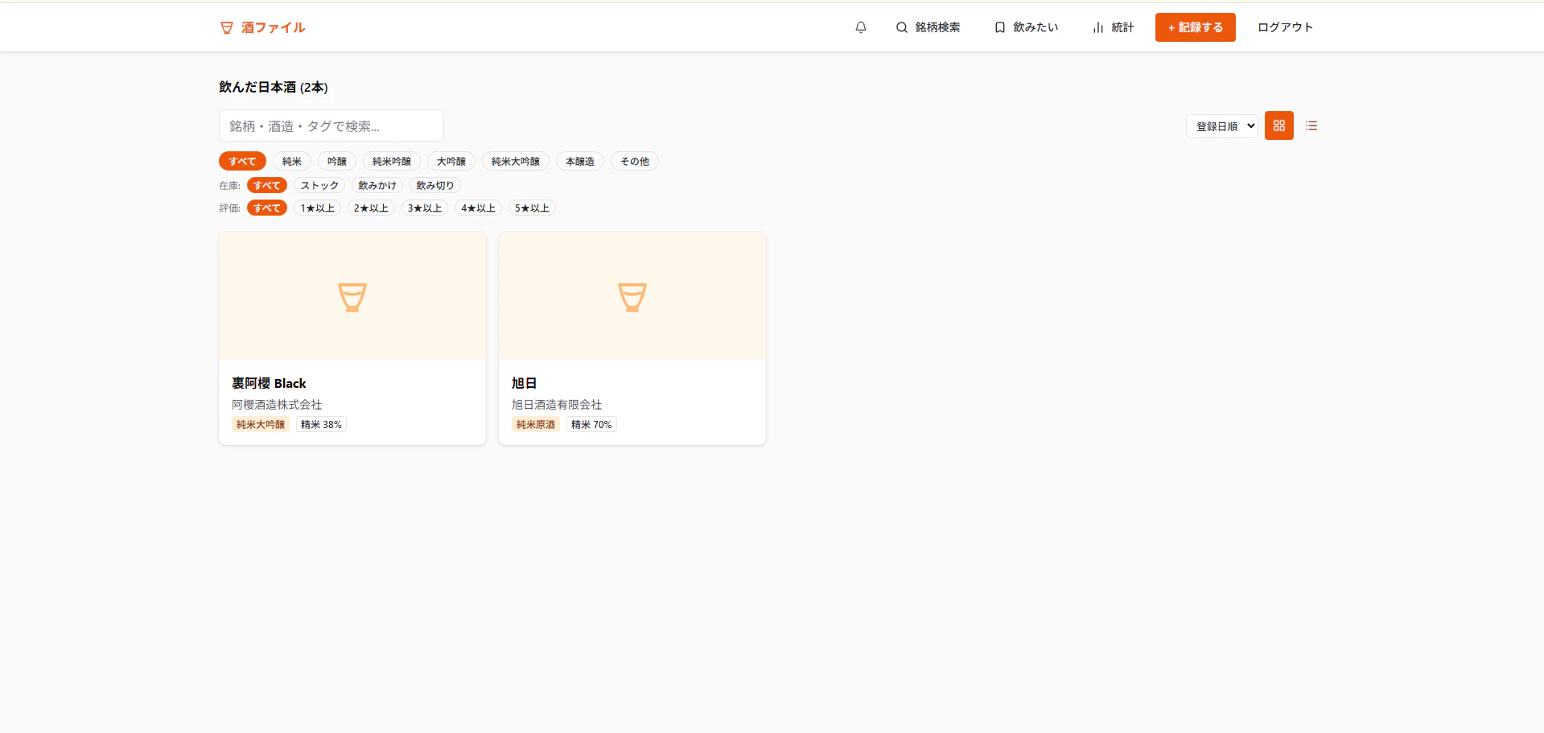1544x733 pixels.
Task: Filter rating 2★以上
Action: (x=371, y=208)
